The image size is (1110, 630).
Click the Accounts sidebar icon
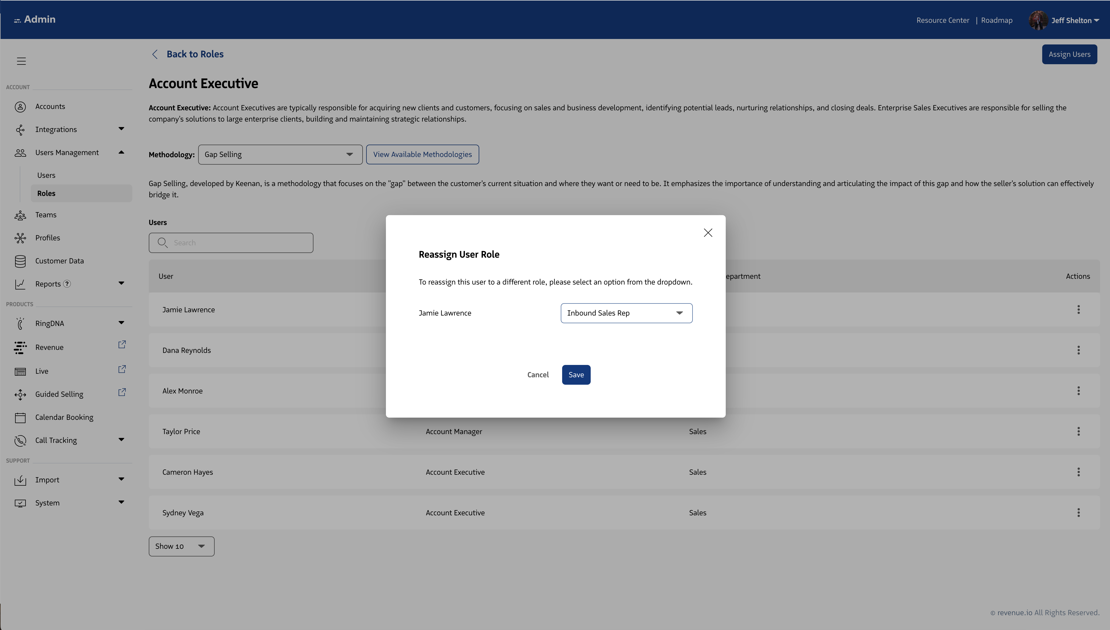(x=20, y=106)
